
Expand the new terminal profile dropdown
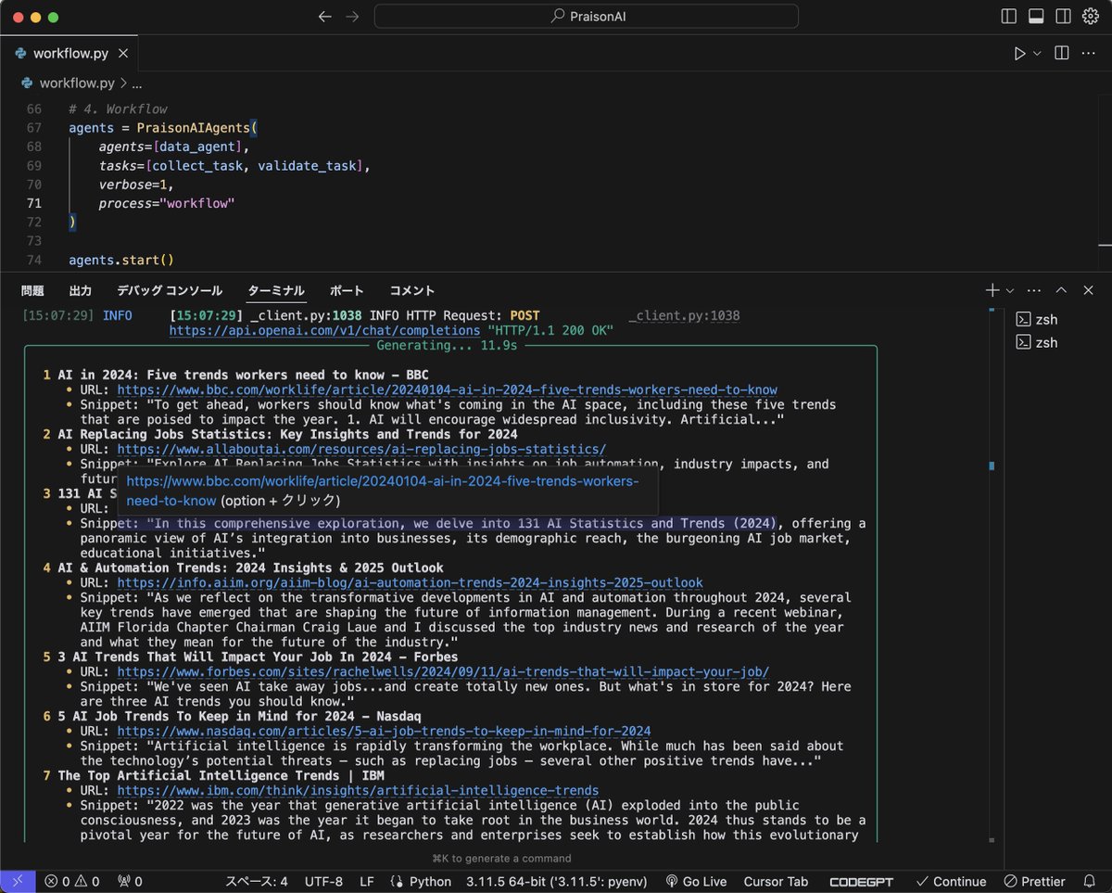tap(1010, 290)
